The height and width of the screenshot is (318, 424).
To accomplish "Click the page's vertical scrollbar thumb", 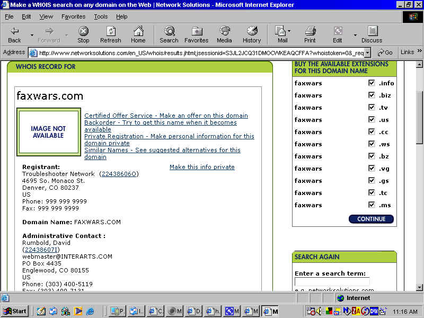I will pos(419,117).
